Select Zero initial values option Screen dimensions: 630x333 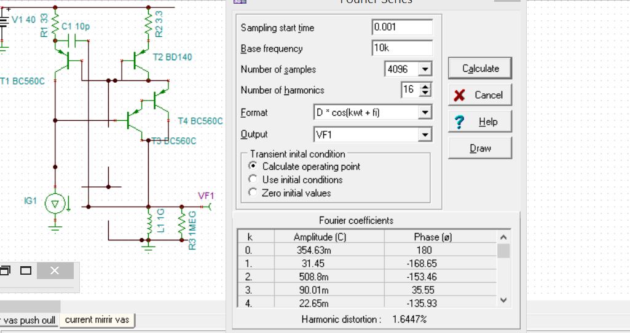[253, 193]
